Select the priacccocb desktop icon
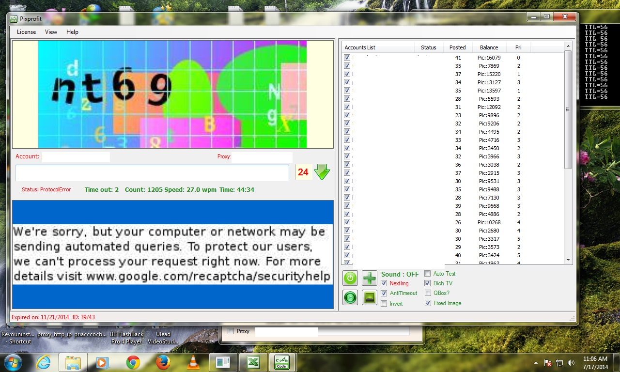The height and width of the screenshot is (372, 620). tap(91, 334)
